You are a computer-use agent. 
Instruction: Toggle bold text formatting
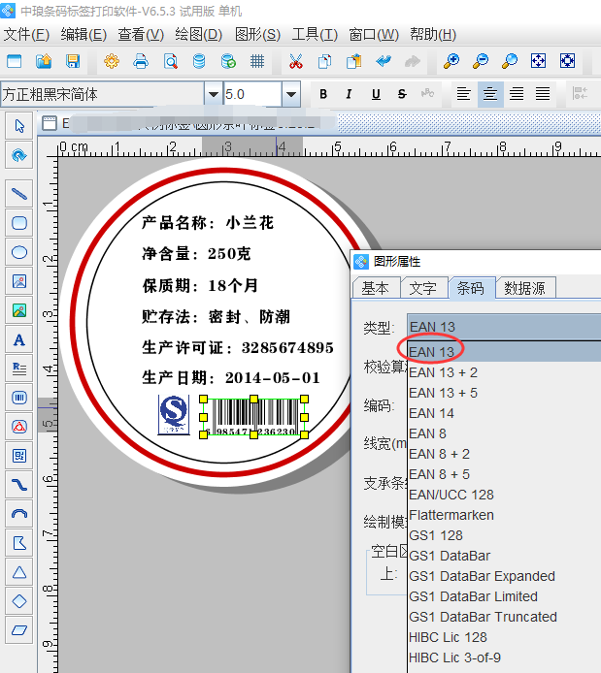point(323,94)
